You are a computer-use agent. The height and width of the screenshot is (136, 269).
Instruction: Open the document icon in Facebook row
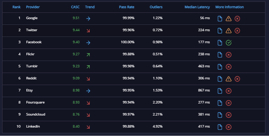coord(220,42)
